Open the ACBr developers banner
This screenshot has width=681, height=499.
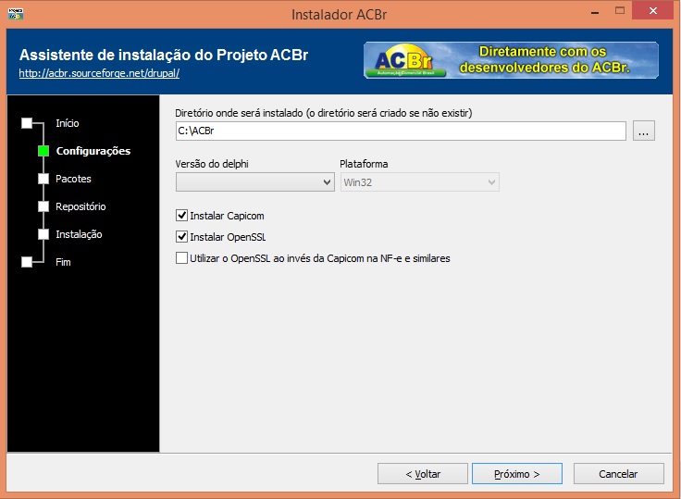pos(511,60)
